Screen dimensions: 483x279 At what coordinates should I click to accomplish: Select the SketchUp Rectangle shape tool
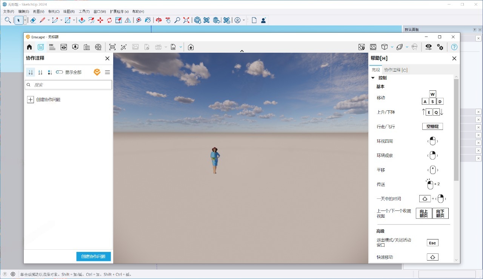pyautogui.click(x=68, y=20)
